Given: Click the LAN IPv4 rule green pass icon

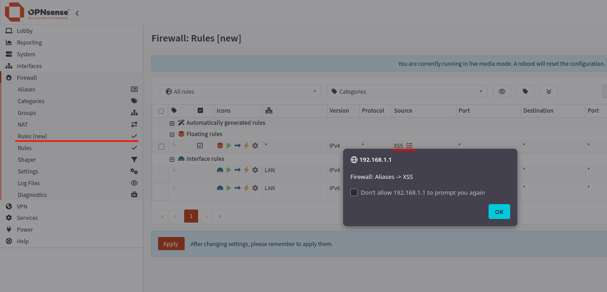Looking at the screenshot, I should click(x=229, y=170).
